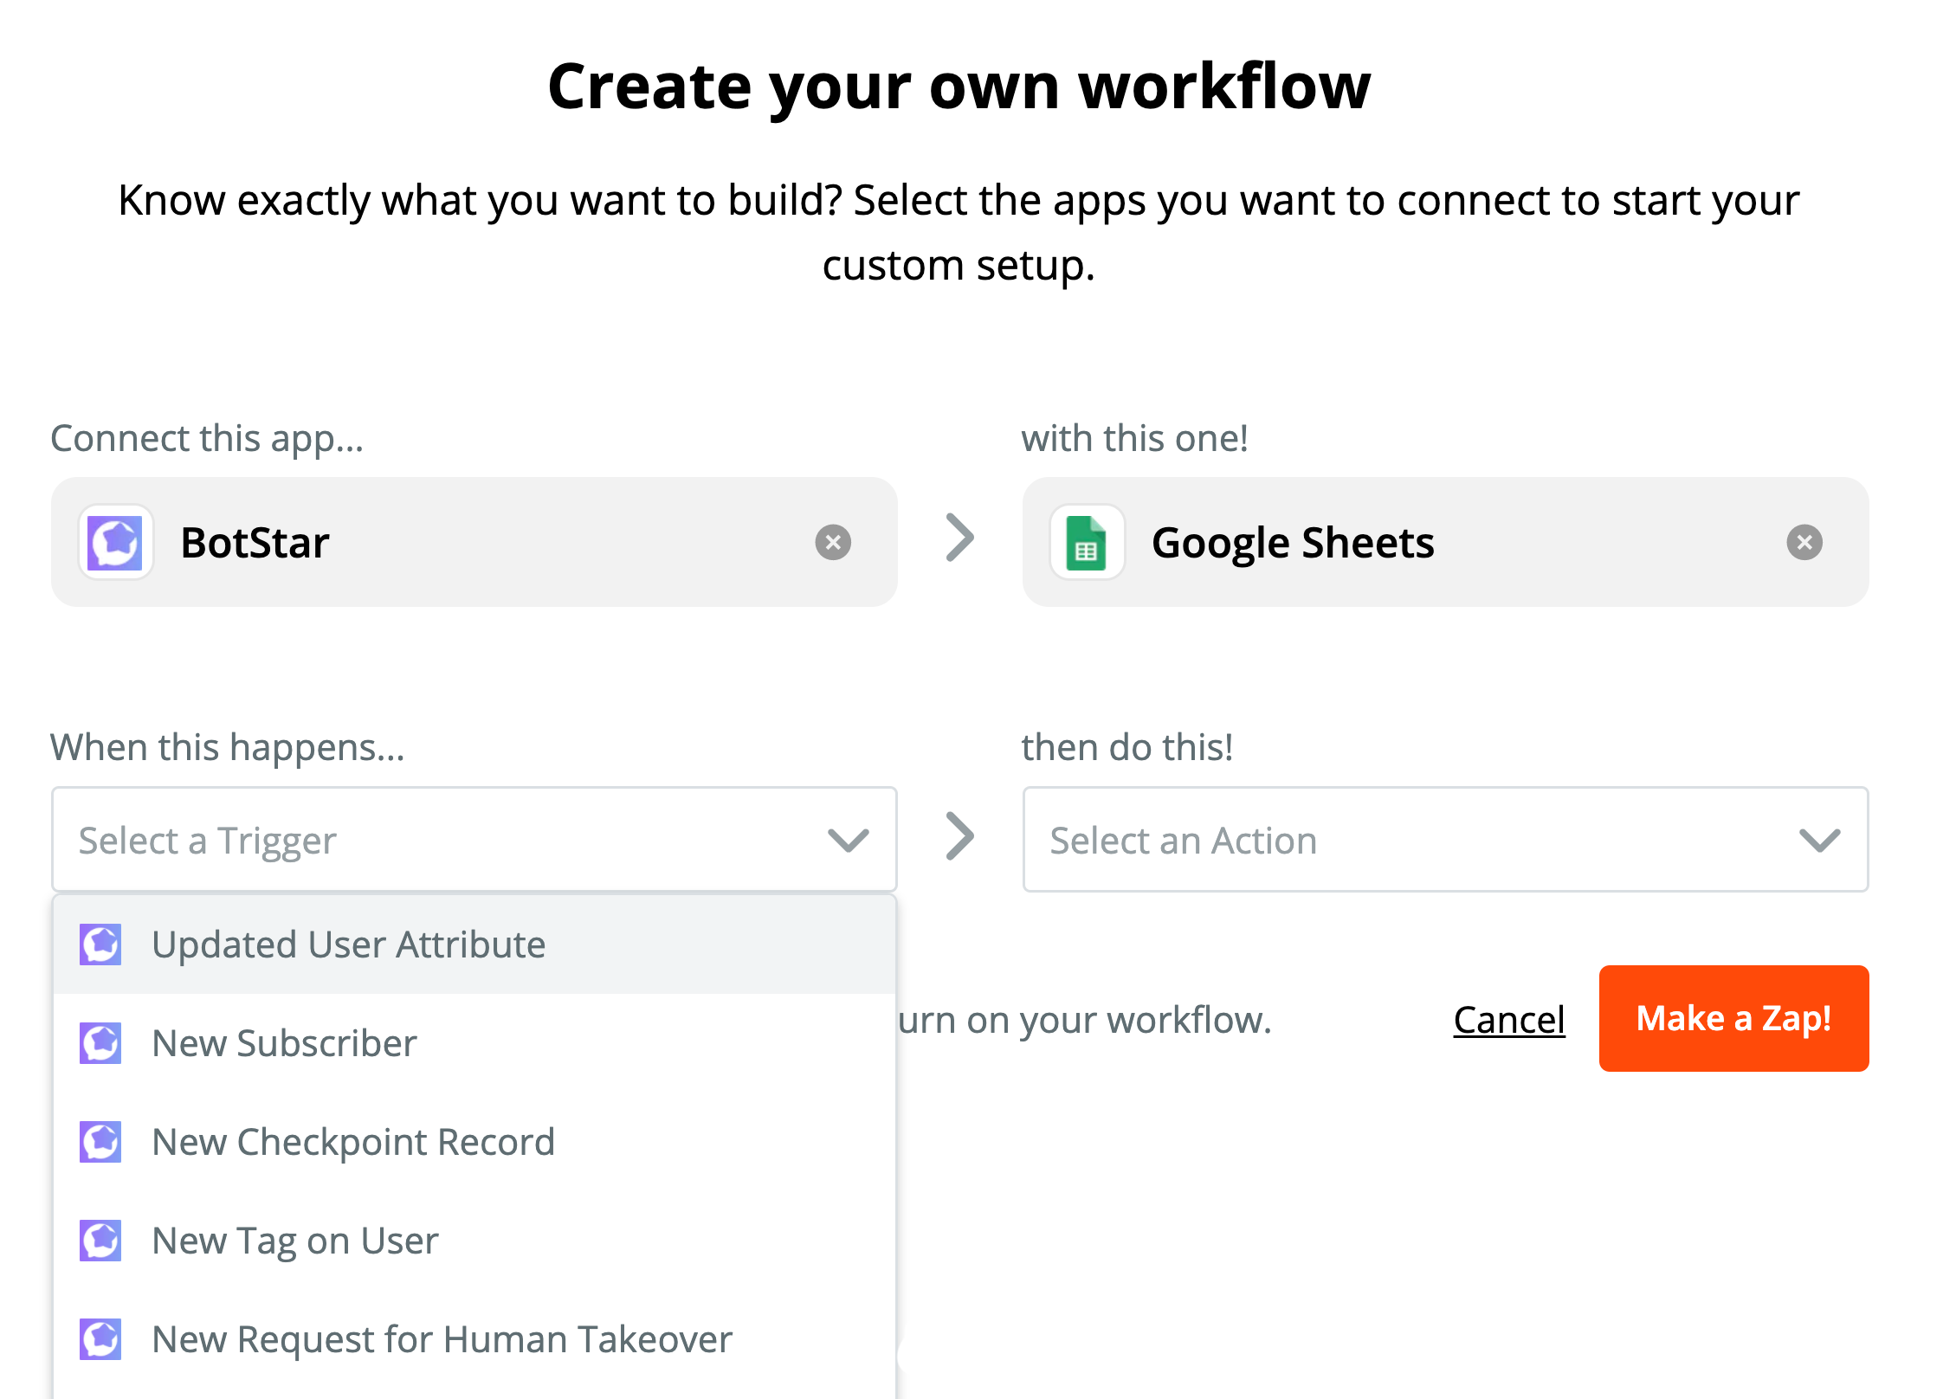
Task: Click the Select a Trigger chevron arrow
Action: pos(848,841)
